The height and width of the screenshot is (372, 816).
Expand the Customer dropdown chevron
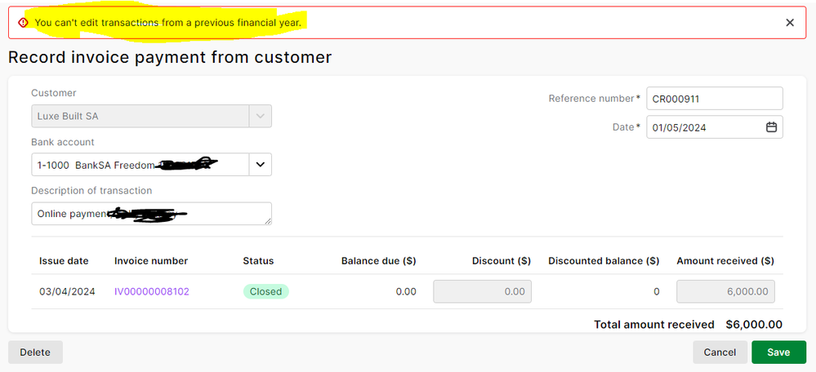click(260, 117)
